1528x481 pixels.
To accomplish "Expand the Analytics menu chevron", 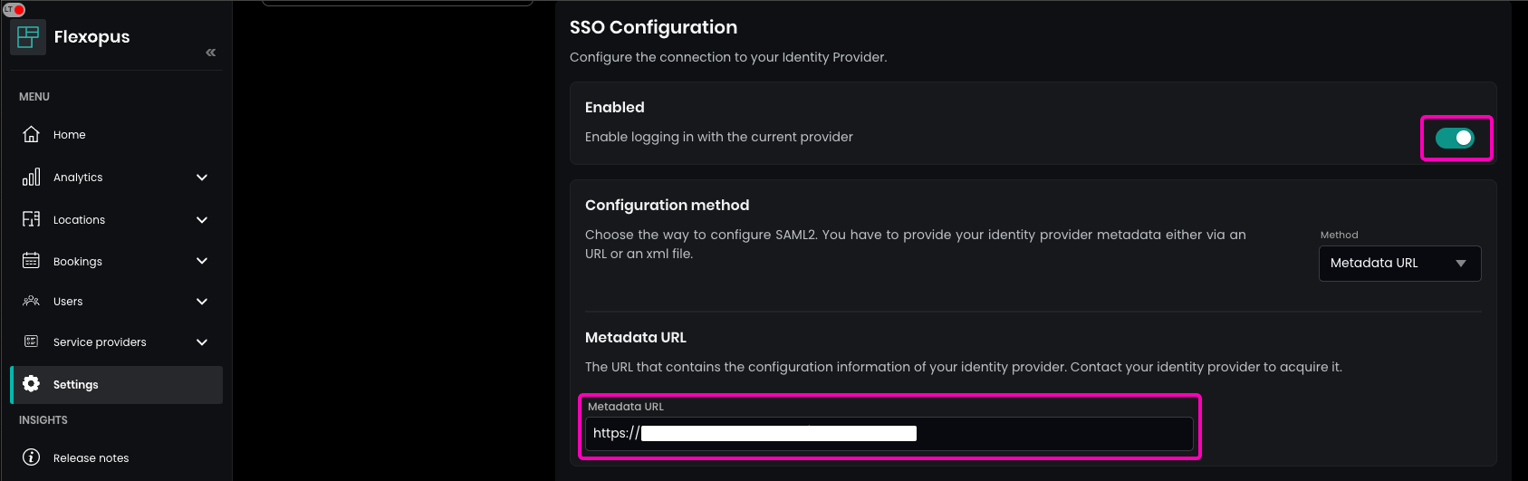I will [x=202, y=178].
